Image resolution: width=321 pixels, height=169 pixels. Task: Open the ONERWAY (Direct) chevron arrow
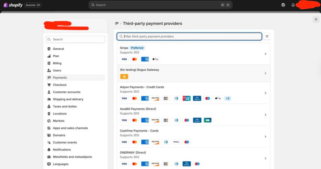tap(265, 158)
